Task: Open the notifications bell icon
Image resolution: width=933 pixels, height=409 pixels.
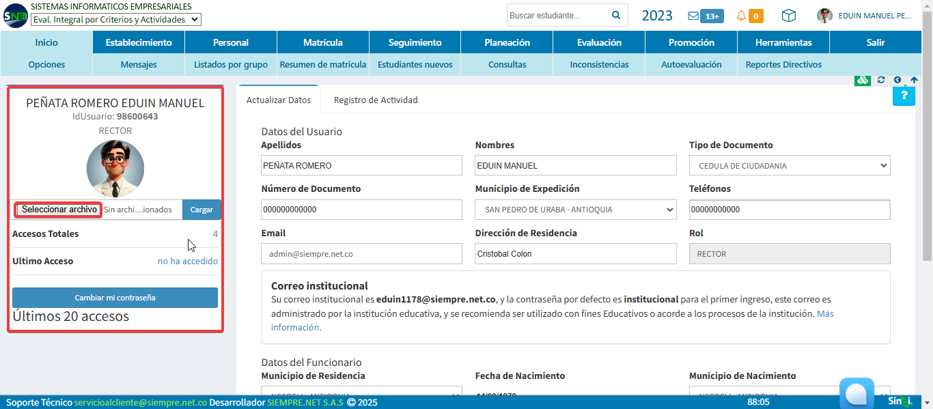Action: (x=741, y=16)
